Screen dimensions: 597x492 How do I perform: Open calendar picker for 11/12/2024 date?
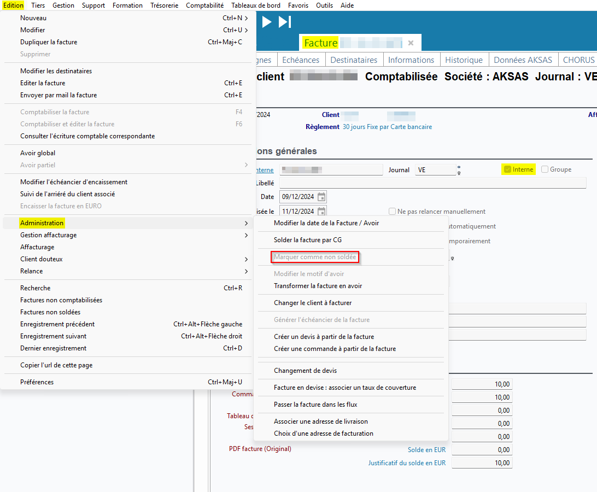321,211
